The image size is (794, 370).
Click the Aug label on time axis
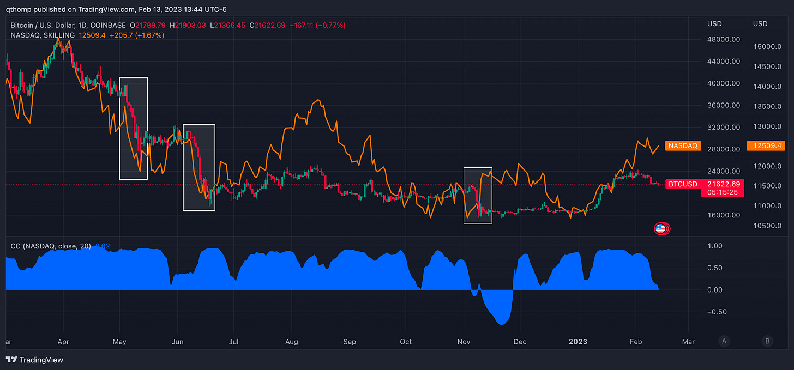click(x=291, y=342)
